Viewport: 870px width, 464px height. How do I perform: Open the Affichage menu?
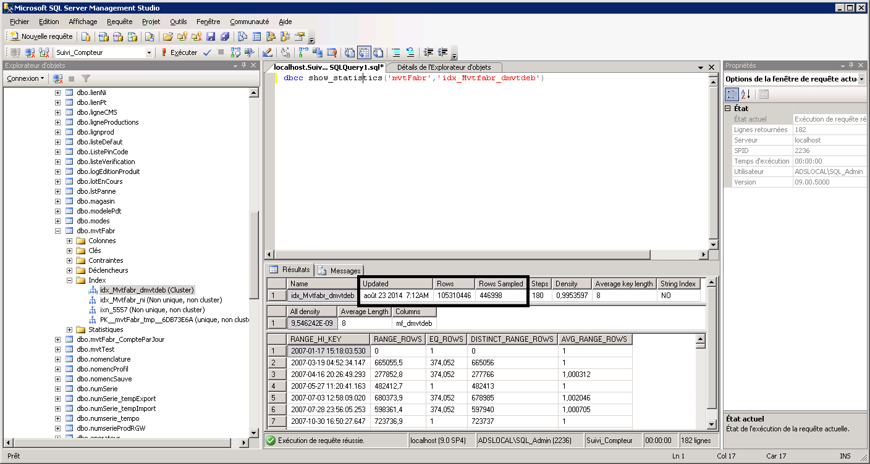(83, 22)
